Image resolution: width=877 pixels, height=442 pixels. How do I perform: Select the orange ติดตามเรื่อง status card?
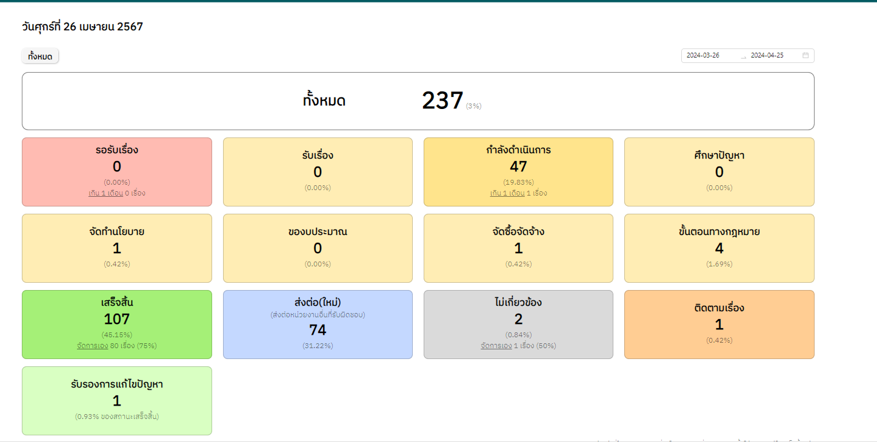[719, 325]
